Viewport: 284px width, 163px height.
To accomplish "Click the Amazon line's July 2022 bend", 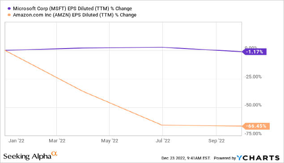I will pyautogui.click(x=162, y=125).
